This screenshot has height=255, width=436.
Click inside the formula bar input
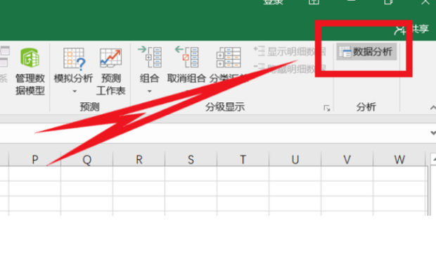[214, 133]
